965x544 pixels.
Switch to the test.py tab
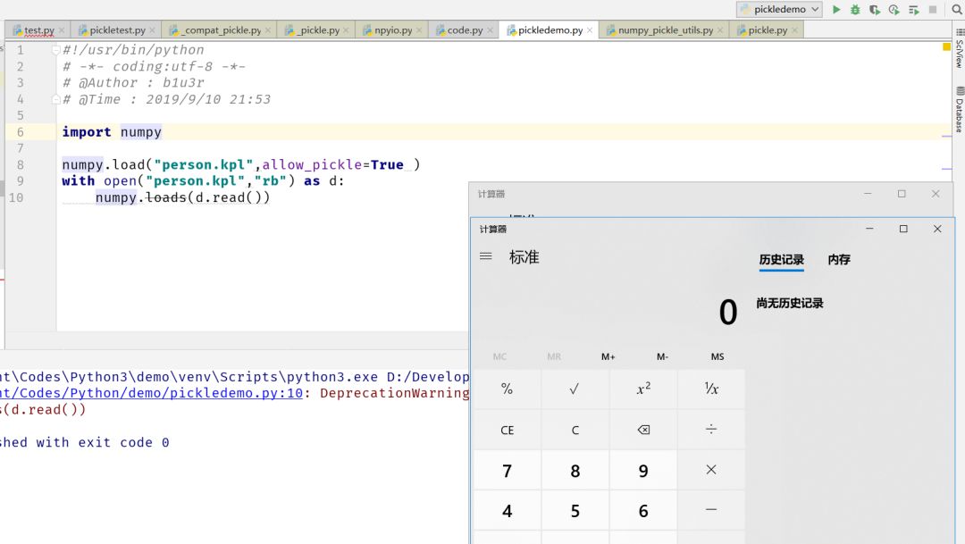point(38,29)
